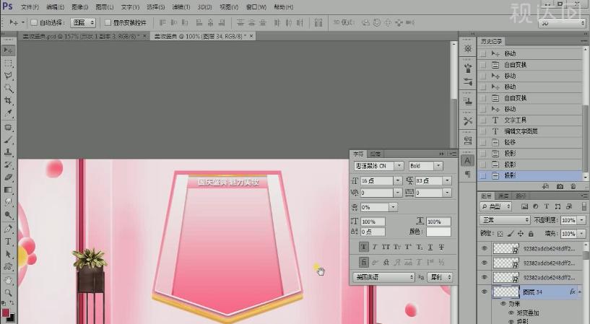Click the text color swatch 颜色
The width and height of the screenshot is (590, 324).
pyautogui.click(x=438, y=232)
